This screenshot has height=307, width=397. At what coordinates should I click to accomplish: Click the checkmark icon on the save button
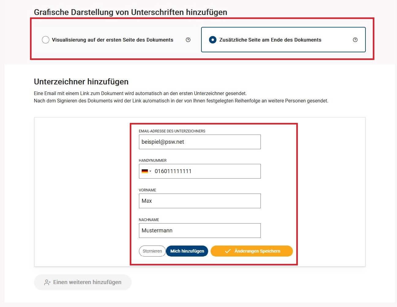click(228, 251)
